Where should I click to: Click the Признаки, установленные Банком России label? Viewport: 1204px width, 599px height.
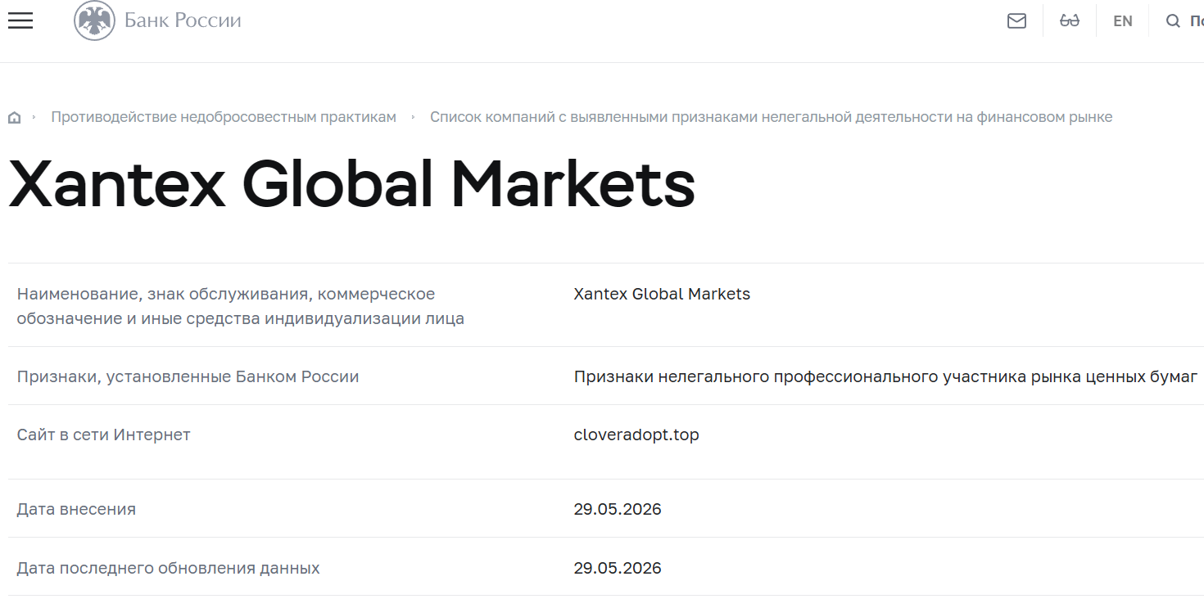(188, 376)
